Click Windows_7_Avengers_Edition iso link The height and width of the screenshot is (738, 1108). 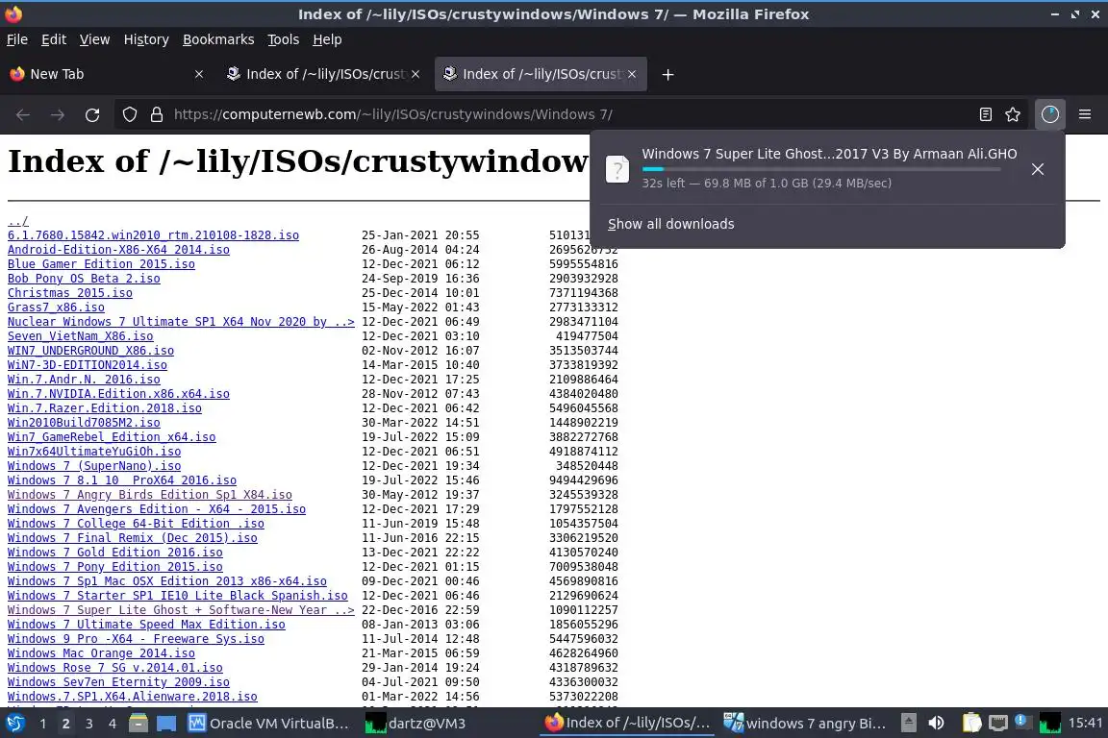pos(156,509)
